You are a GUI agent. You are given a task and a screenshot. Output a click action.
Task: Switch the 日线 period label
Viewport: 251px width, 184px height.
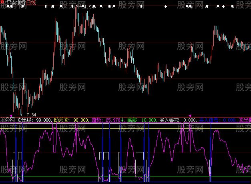(32, 2)
